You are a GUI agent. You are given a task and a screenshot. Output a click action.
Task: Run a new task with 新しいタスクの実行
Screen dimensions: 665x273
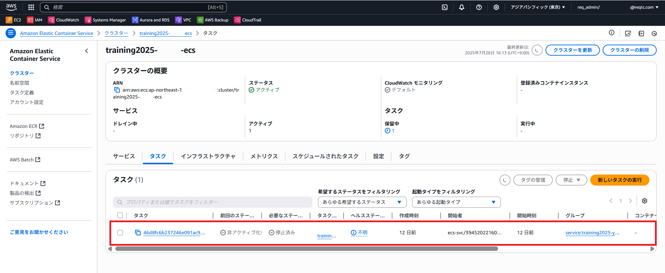tap(620, 180)
